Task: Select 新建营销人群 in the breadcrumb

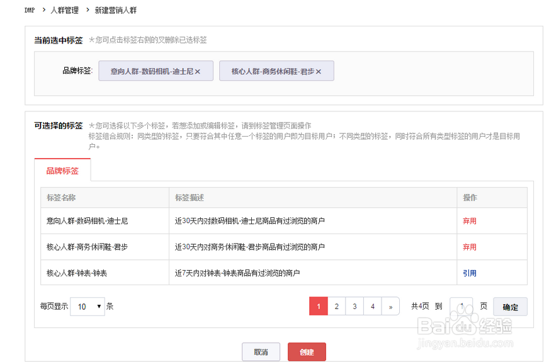Action: pos(115,11)
